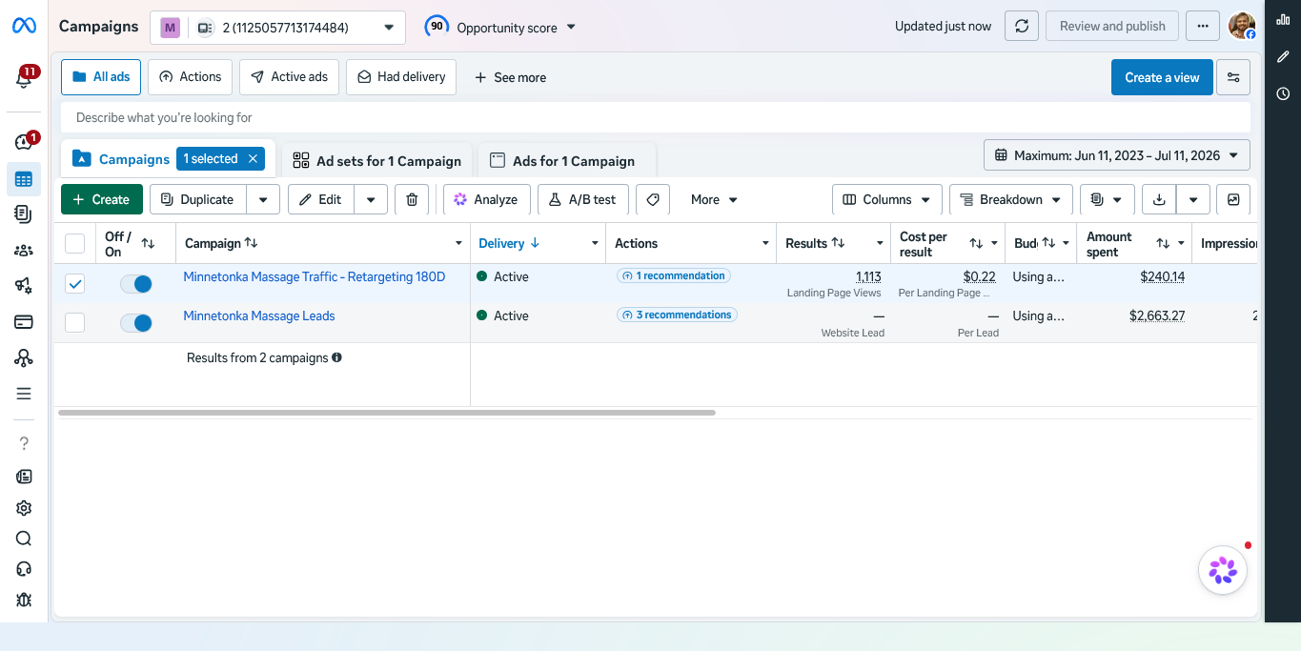Check the Minnetonka Massage Leads checkbox

(x=74, y=322)
